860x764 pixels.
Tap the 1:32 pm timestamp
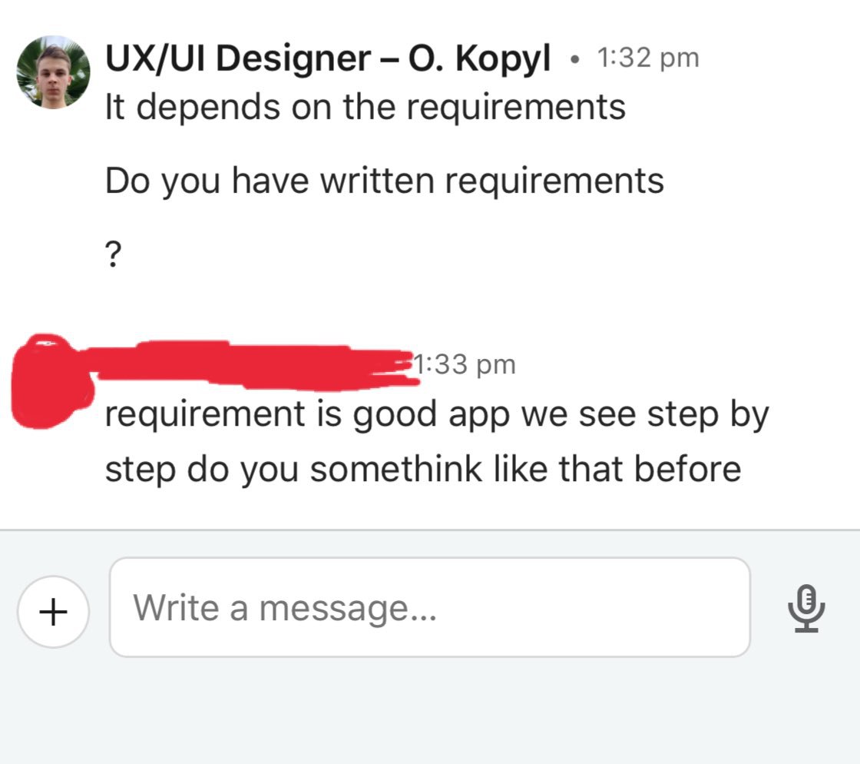point(648,58)
